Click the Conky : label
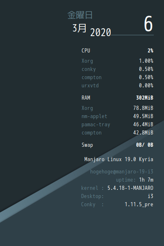Viewport: 164px width, 246px height. (92, 205)
